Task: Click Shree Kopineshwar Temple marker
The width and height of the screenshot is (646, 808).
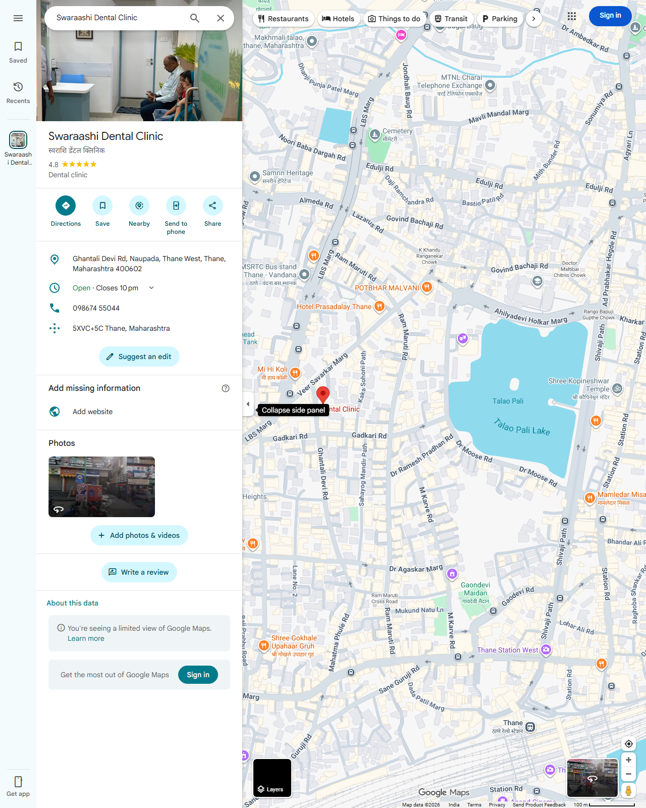Action: (617, 388)
